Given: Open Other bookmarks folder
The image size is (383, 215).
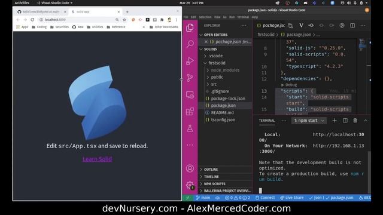Looking at the screenshot, I should (x=163, y=27).
